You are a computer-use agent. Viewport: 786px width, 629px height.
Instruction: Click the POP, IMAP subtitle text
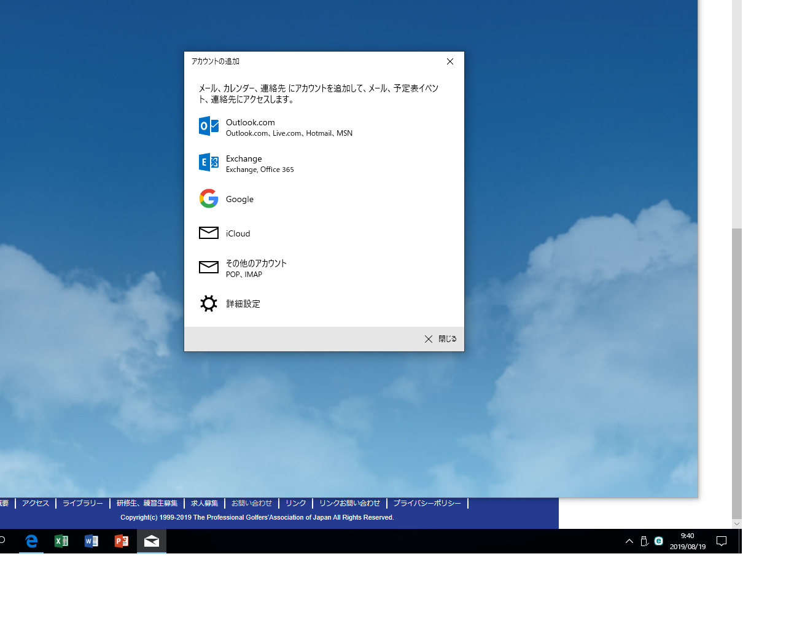244,275
